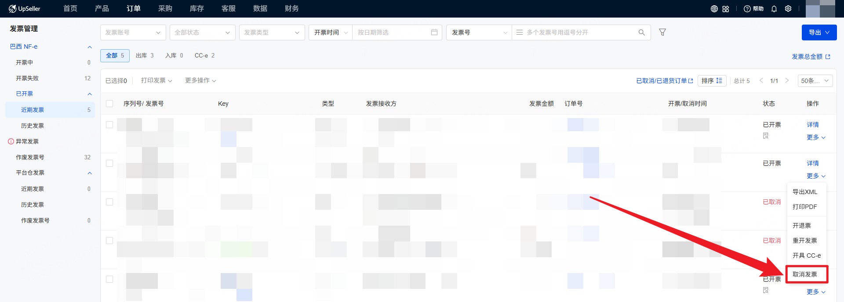This screenshot has width=844, height=302.
Task: Click the calendar icon in date filter
Action: coord(434,32)
